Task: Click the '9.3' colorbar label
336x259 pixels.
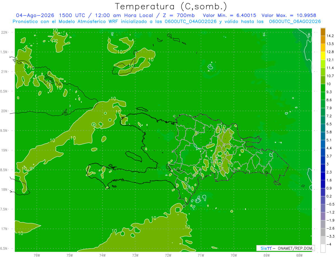Action: point(329,92)
